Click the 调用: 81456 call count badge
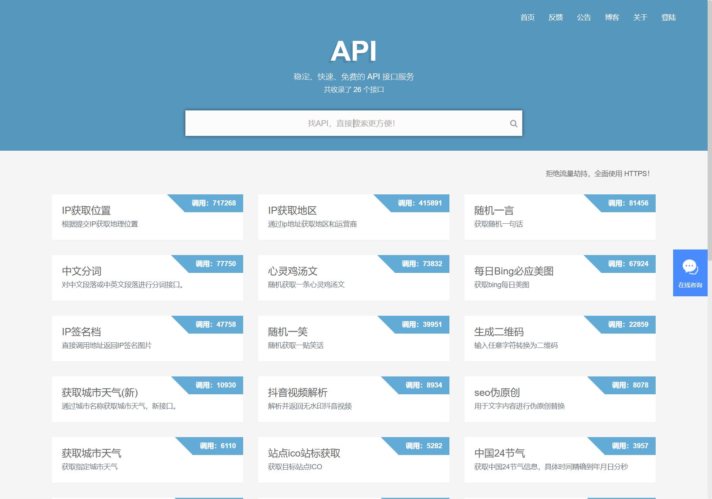Viewport: 712px width, 499px height. tap(628, 203)
